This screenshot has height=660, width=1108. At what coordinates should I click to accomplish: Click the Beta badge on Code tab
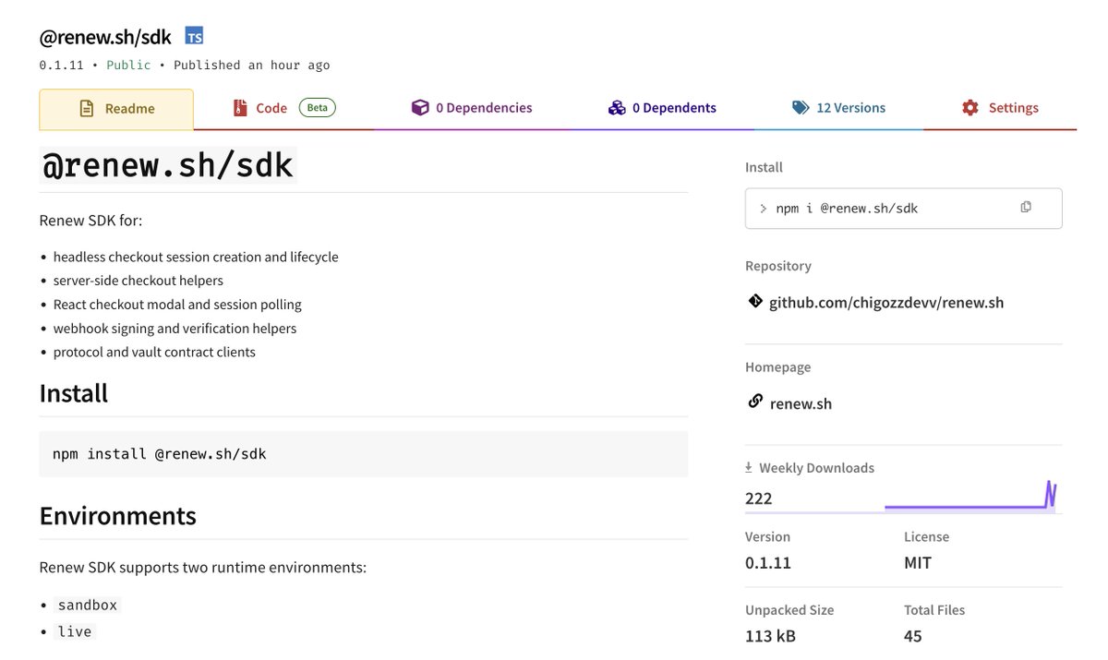pos(317,108)
